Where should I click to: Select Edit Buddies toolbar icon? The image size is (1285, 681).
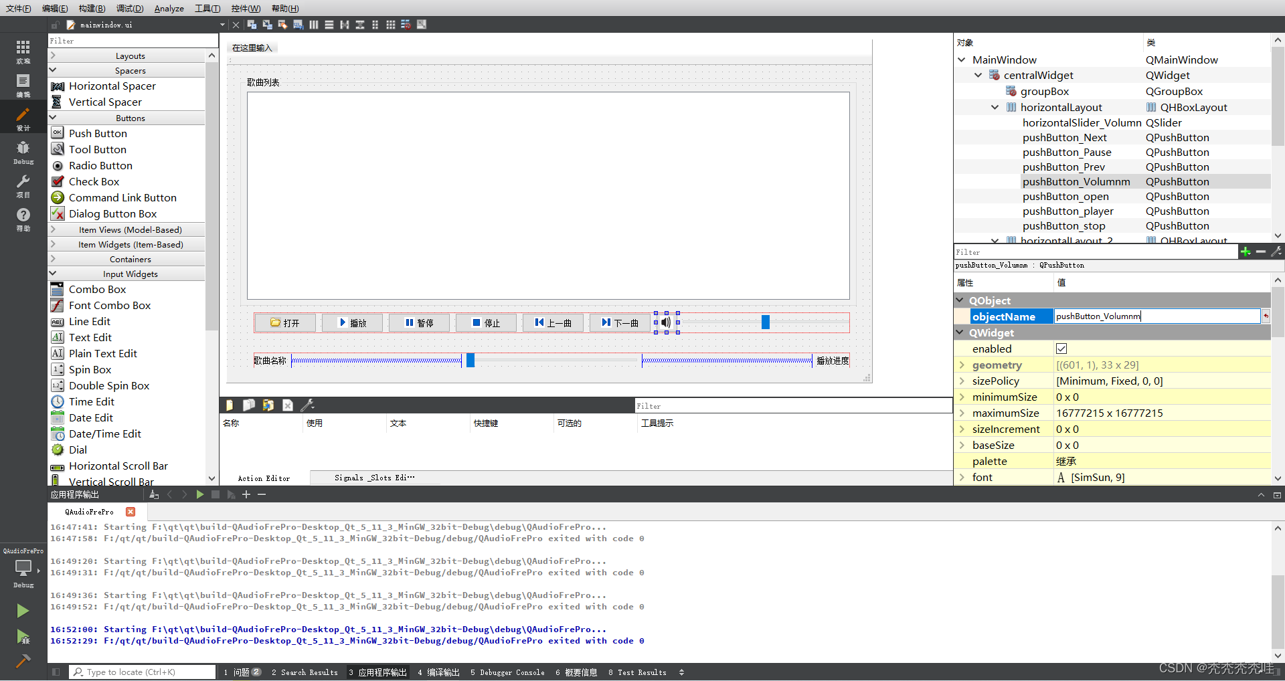pos(282,25)
